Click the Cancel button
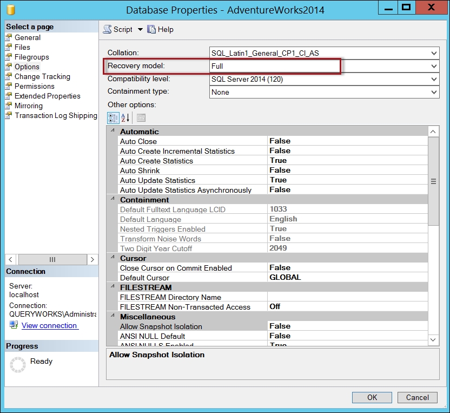The height and width of the screenshot is (413, 450). point(418,397)
